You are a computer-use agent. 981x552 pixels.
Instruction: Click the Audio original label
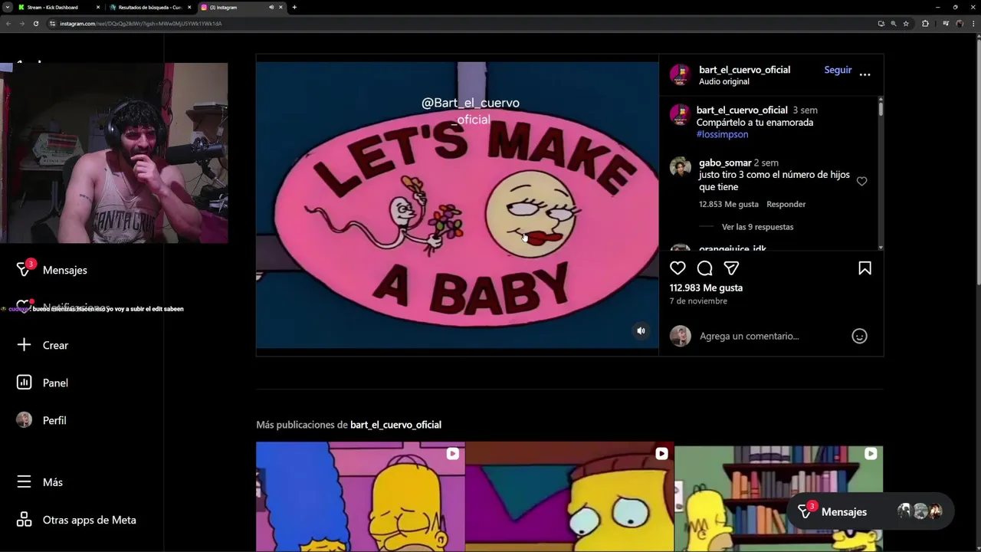click(x=724, y=82)
